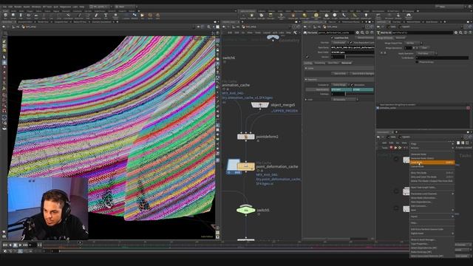Viewport: 473px width, 266px height.
Task: Toggle the checkbox under the To Attribute field
Action: tap(417, 62)
